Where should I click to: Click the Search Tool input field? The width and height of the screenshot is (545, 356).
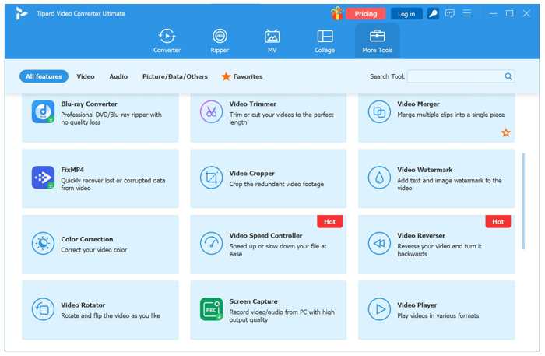click(455, 76)
